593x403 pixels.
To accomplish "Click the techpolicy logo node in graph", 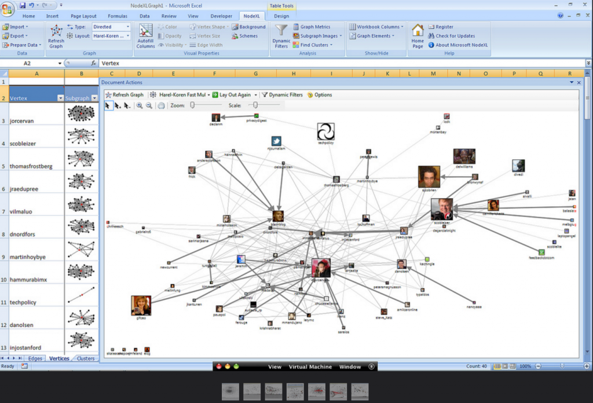I will click(x=325, y=131).
